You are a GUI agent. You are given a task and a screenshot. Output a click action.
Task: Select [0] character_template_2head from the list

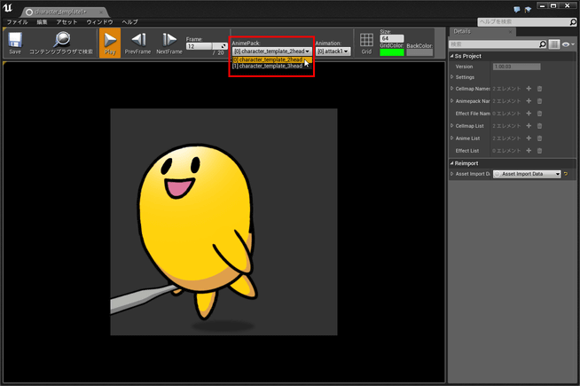272,59
